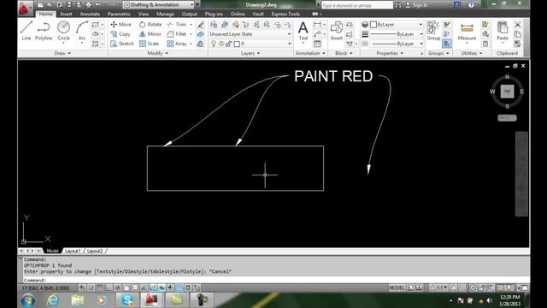Click the keyword search field
547x308 pixels.
(357, 5)
